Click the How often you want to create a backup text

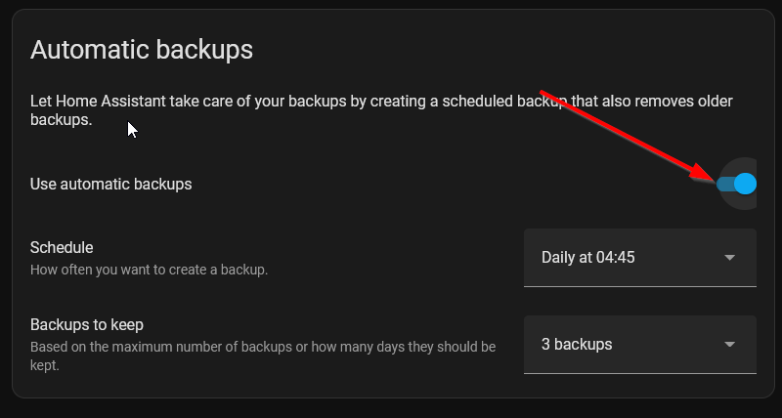click(150, 270)
